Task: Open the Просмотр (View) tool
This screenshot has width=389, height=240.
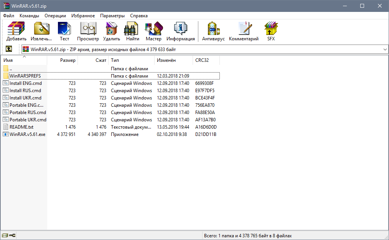Action: [x=88, y=31]
